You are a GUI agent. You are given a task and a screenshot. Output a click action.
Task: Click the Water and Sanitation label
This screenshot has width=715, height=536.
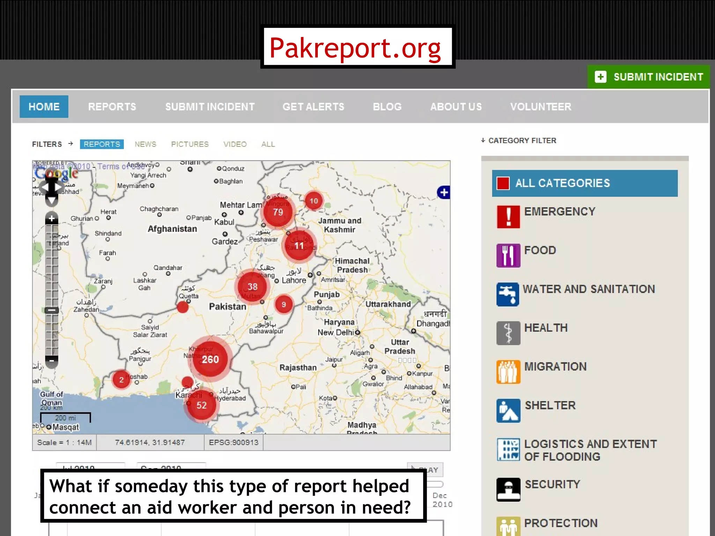(589, 289)
